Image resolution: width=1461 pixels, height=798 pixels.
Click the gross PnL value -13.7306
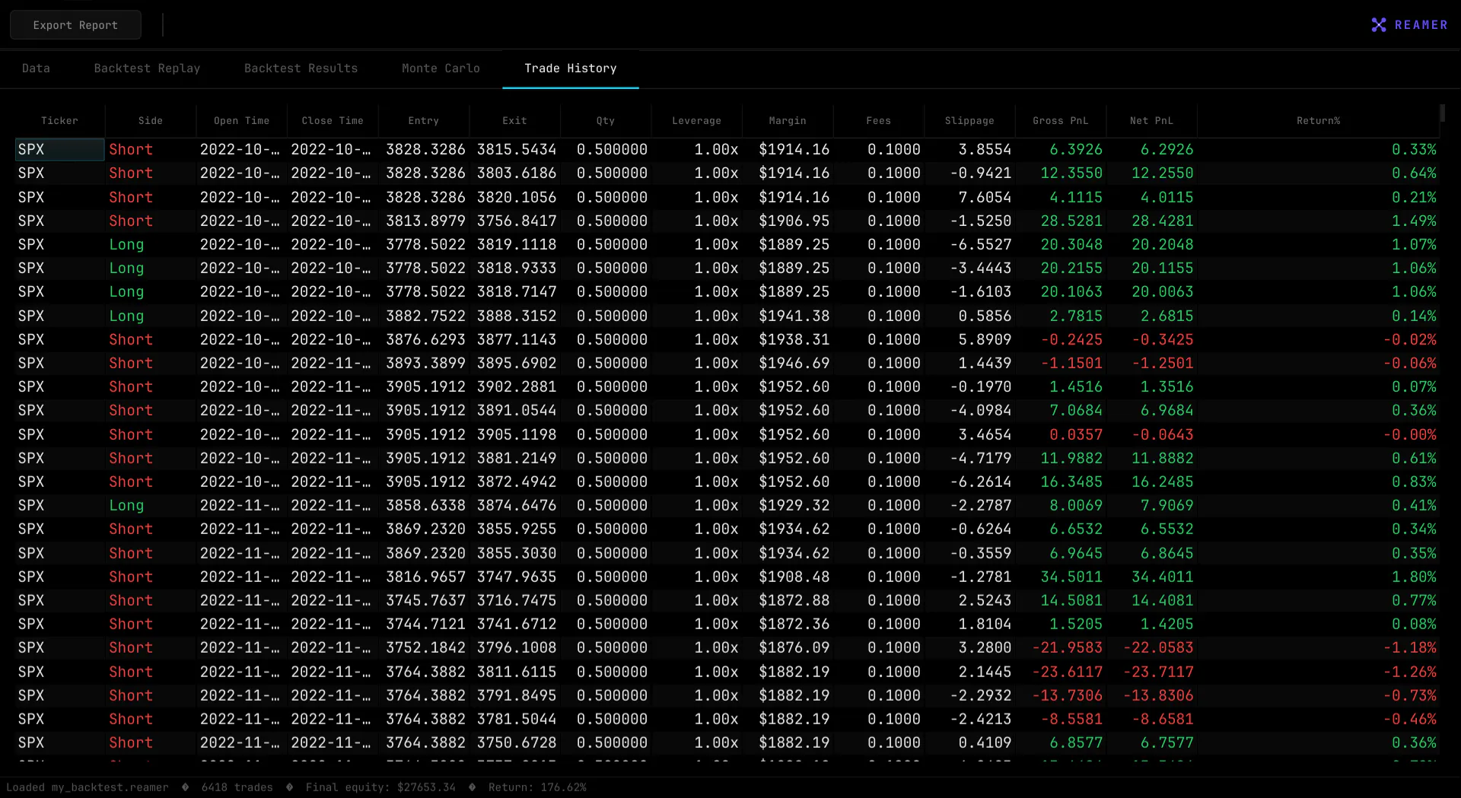pos(1067,695)
